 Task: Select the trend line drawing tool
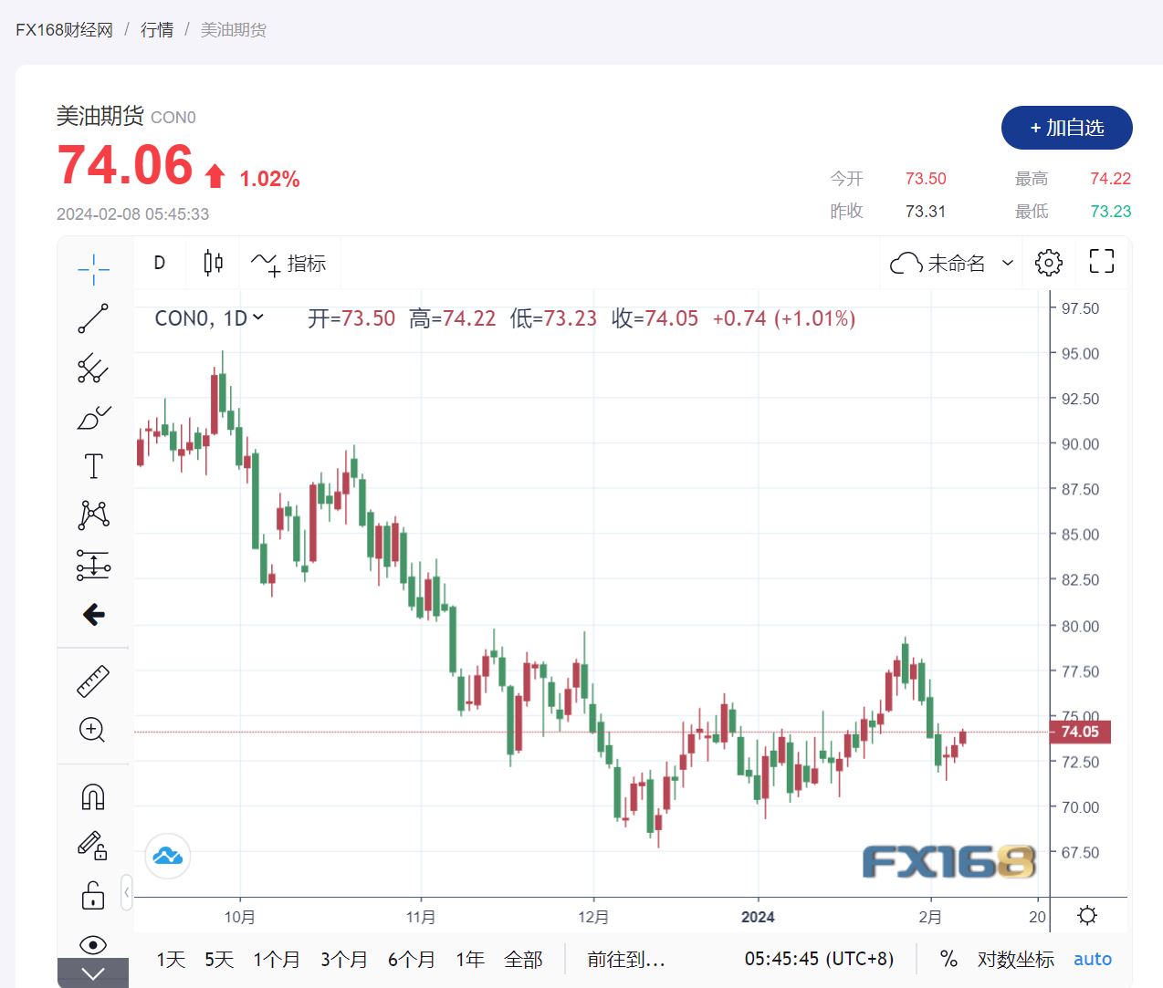click(x=93, y=318)
